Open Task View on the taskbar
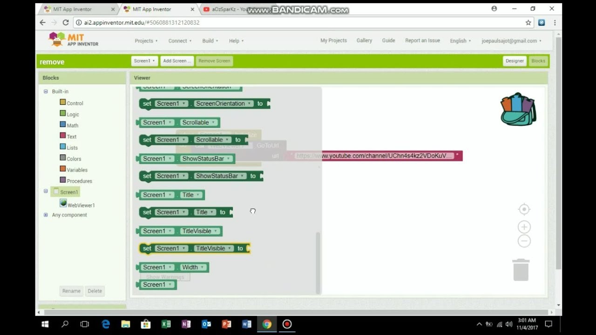 point(85,324)
